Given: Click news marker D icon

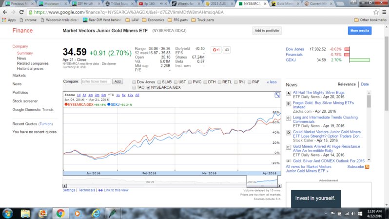Looking at the screenshot, I should (x=289, y=133).
